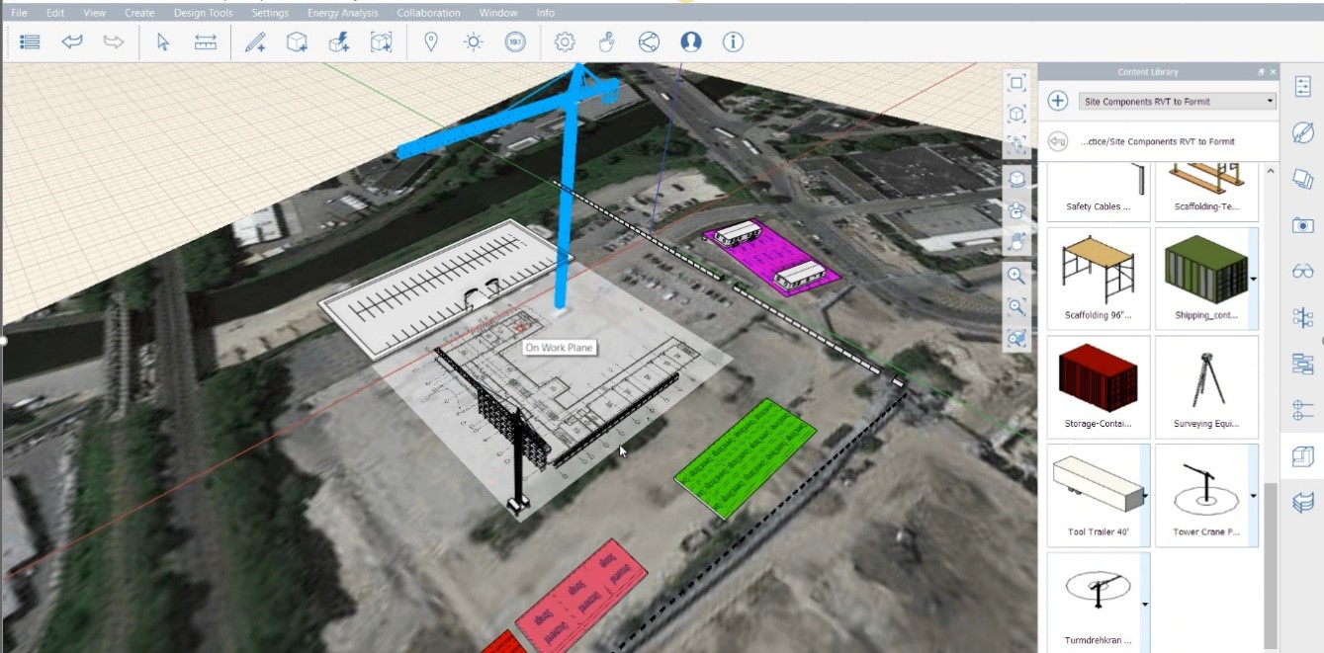Open the Materials paintbrush panel icon
This screenshot has width=1324, height=653.
click(1301, 129)
